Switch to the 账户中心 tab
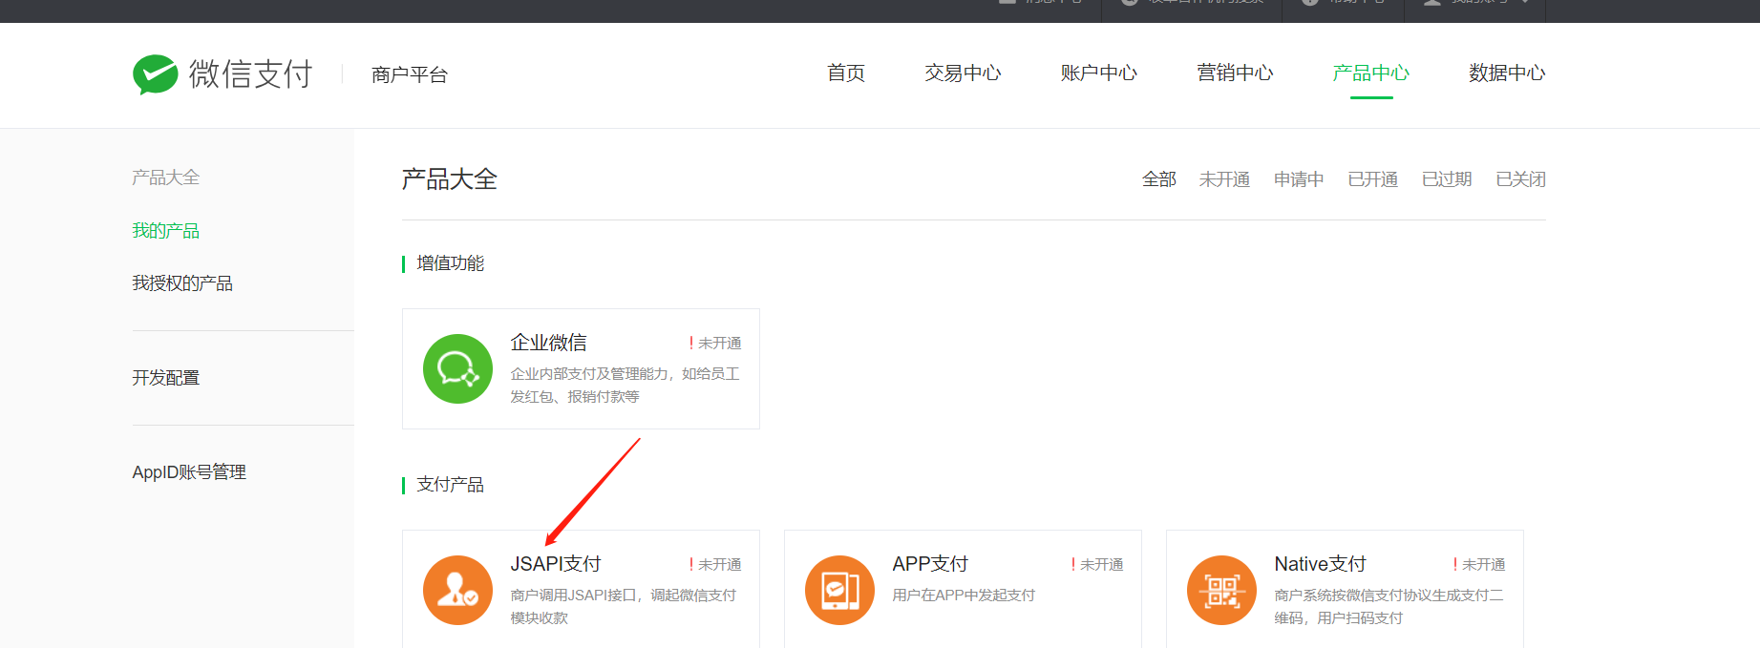This screenshot has height=648, width=1760. [1099, 73]
